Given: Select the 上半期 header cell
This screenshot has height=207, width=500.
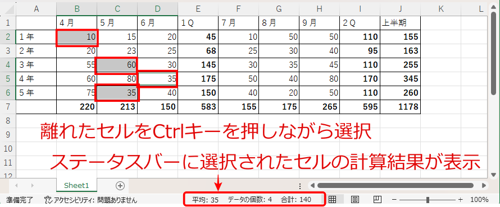Looking at the screenshot, I should click(x=400, y=23).
